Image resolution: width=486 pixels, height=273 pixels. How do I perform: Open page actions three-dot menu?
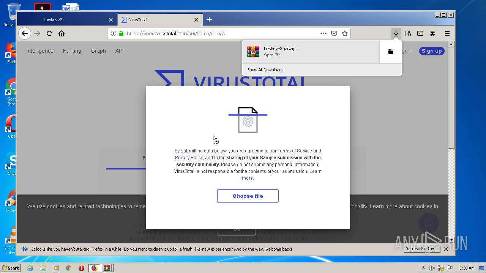coord(323,33)
